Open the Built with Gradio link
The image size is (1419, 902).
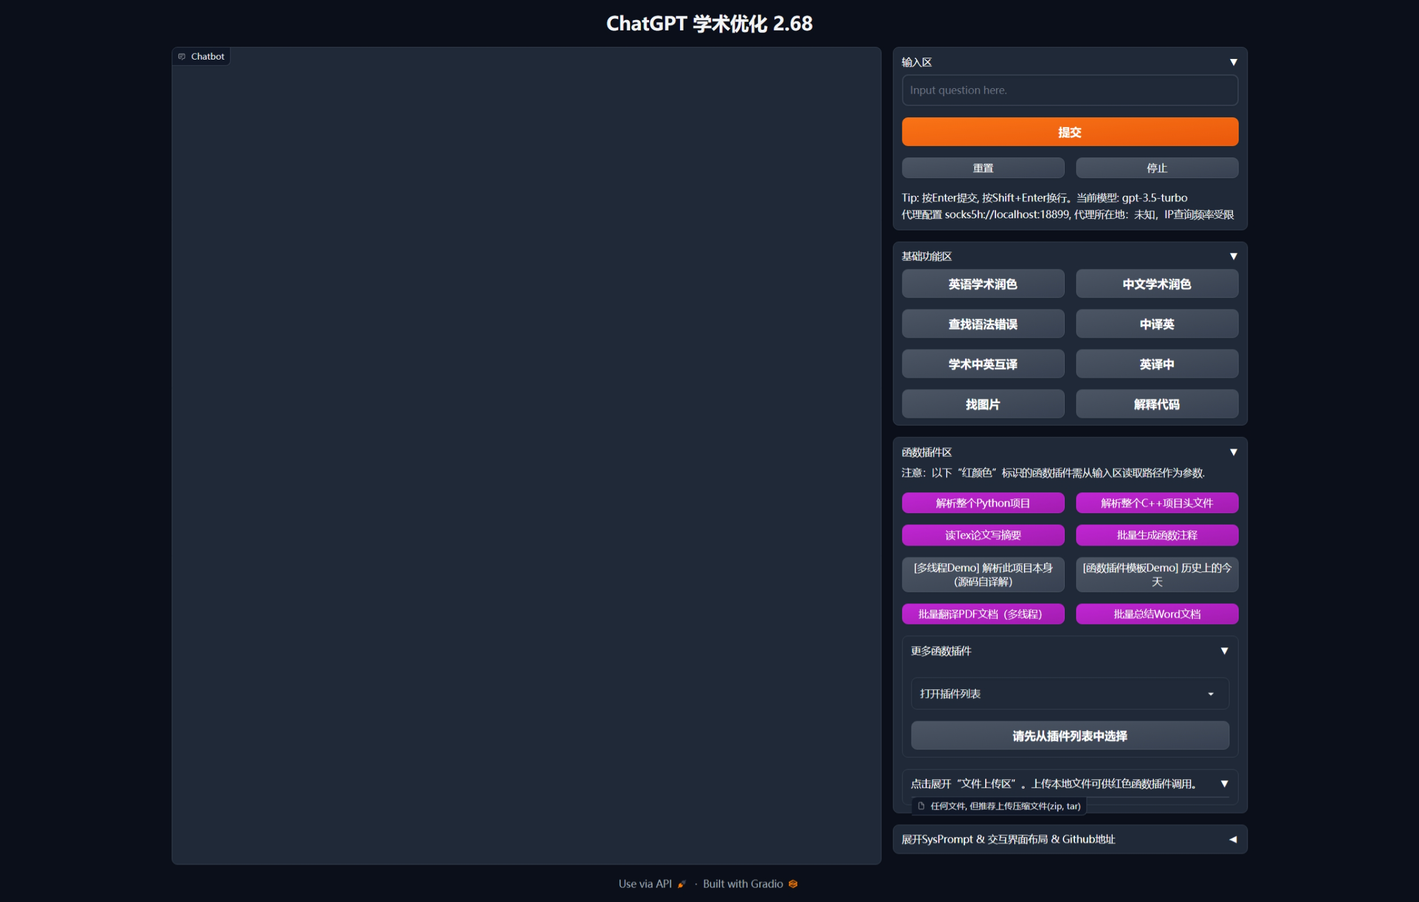tap(750, 884)
